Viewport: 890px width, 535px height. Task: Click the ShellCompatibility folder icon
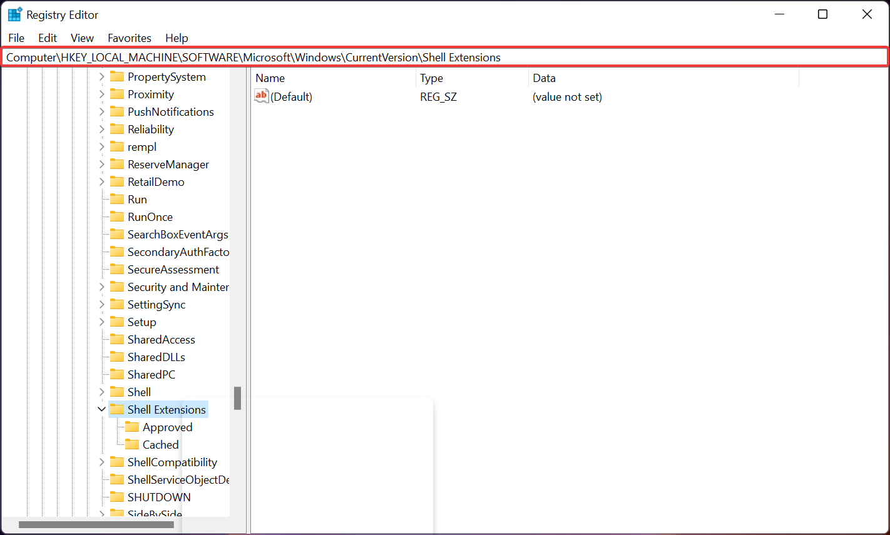(x=117, y=462)
